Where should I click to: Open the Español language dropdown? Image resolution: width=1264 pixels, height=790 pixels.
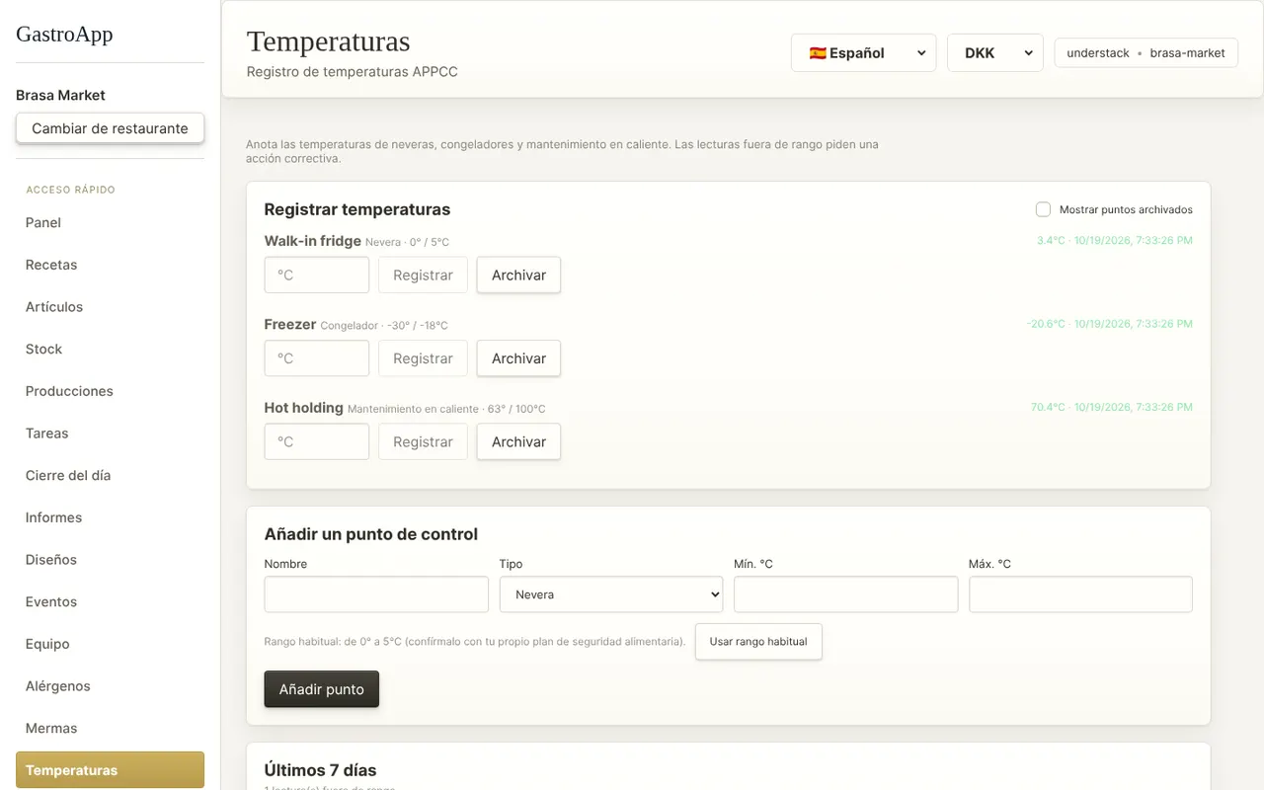(x=863, y=53)
